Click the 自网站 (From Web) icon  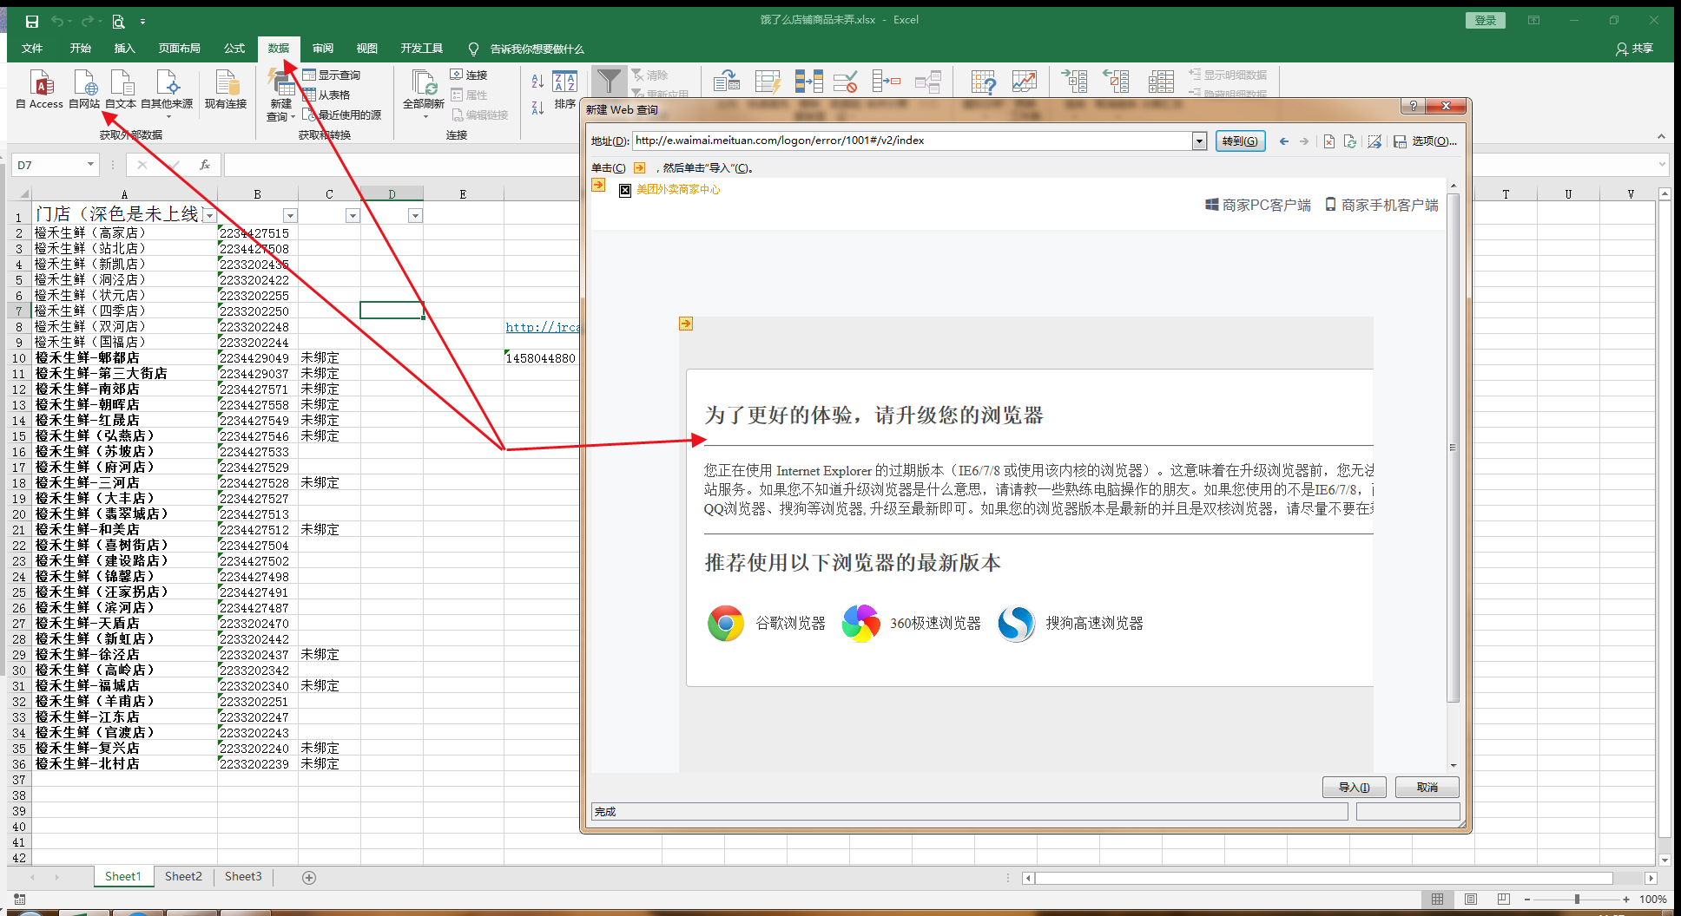click(x=84, y=90)
